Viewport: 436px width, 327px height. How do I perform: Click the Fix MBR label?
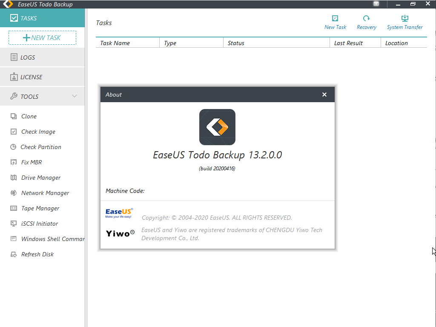click(x=32, y=162)
